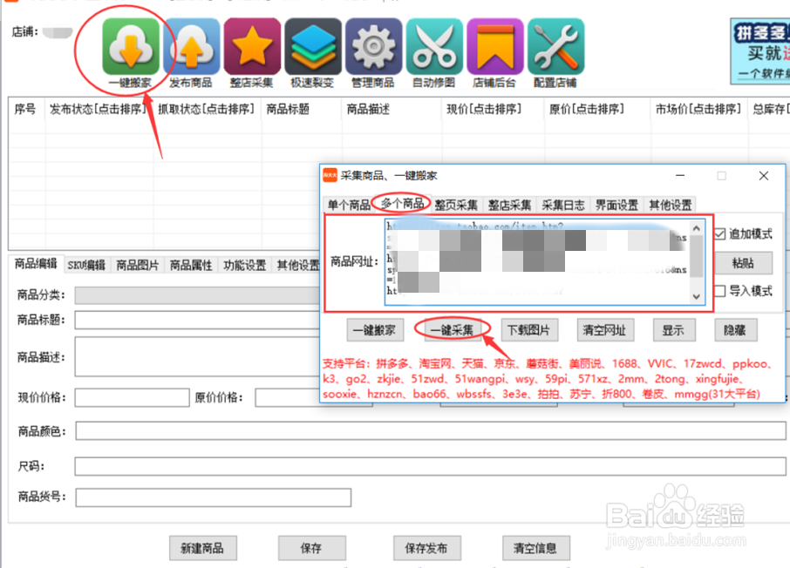The height and width of the screenshot is (568, 790).
Task: Click the URL list scroll down arrow
Action: pos(697,296)
